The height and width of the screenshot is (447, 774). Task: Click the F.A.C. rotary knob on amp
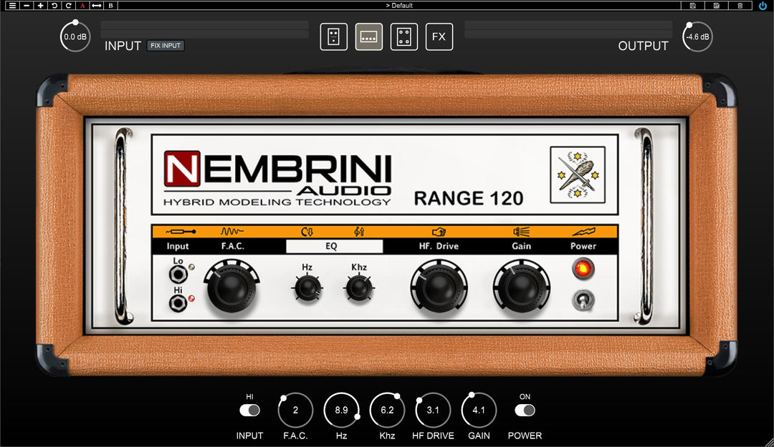coord(231,288)
